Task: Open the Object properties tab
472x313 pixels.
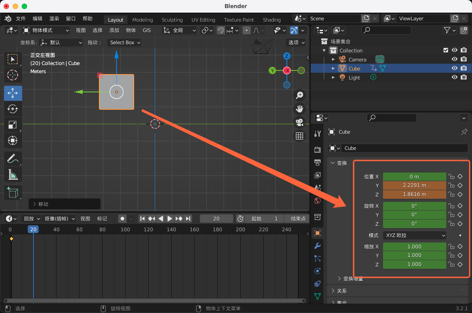Action: 318,233
